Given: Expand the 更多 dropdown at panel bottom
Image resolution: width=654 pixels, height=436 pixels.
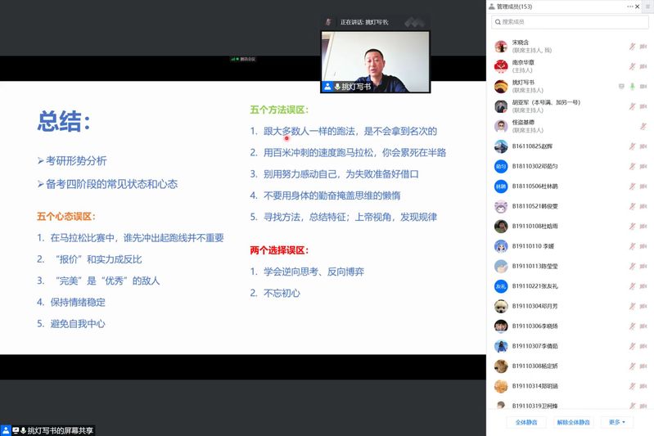Looking at the screenshot, I should (x=616, y=422).
